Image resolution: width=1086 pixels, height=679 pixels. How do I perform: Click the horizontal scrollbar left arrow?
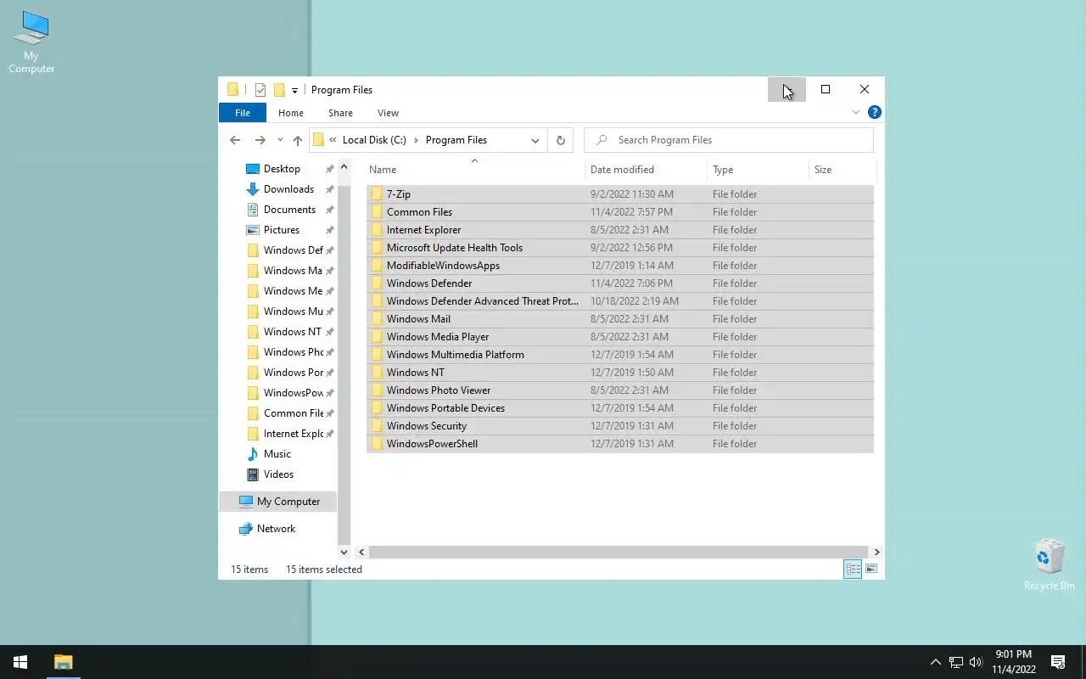[x=362, y=552]
